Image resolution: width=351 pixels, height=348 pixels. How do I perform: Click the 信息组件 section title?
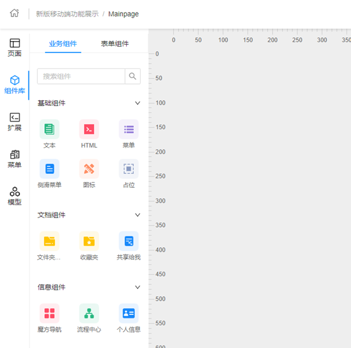point(52,287)
